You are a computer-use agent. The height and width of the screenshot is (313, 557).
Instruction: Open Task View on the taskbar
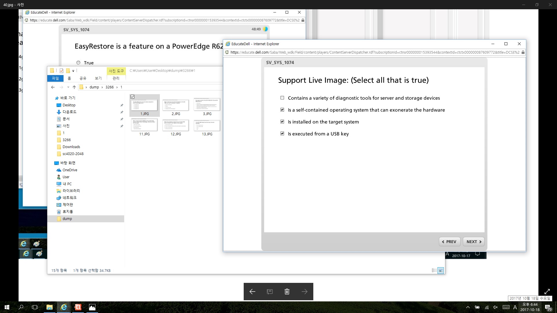click(x=35, y=307)
